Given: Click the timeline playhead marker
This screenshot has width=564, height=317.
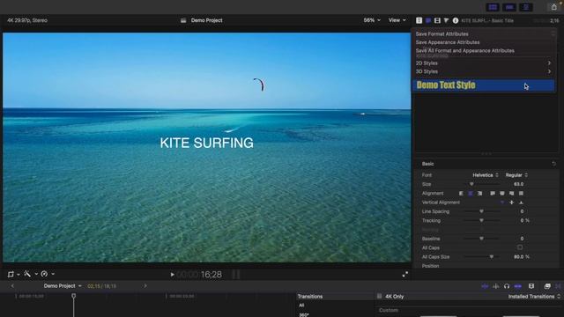Looking at the screenshot, I should (x=73, y=296).
